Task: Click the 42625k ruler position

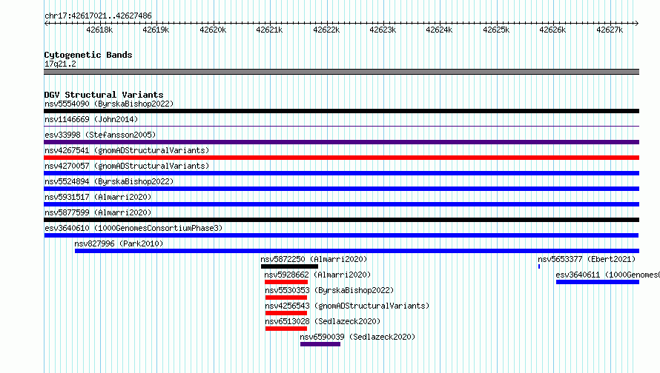Action: coord(496,30)
